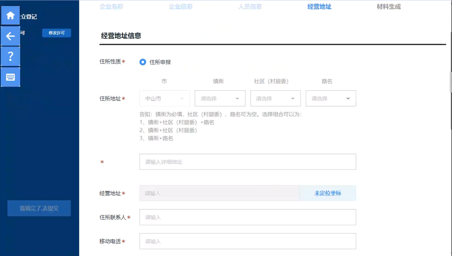Select the 人员信息 step
The height and width of the screenshot is (256, 452).
(250, 6)
